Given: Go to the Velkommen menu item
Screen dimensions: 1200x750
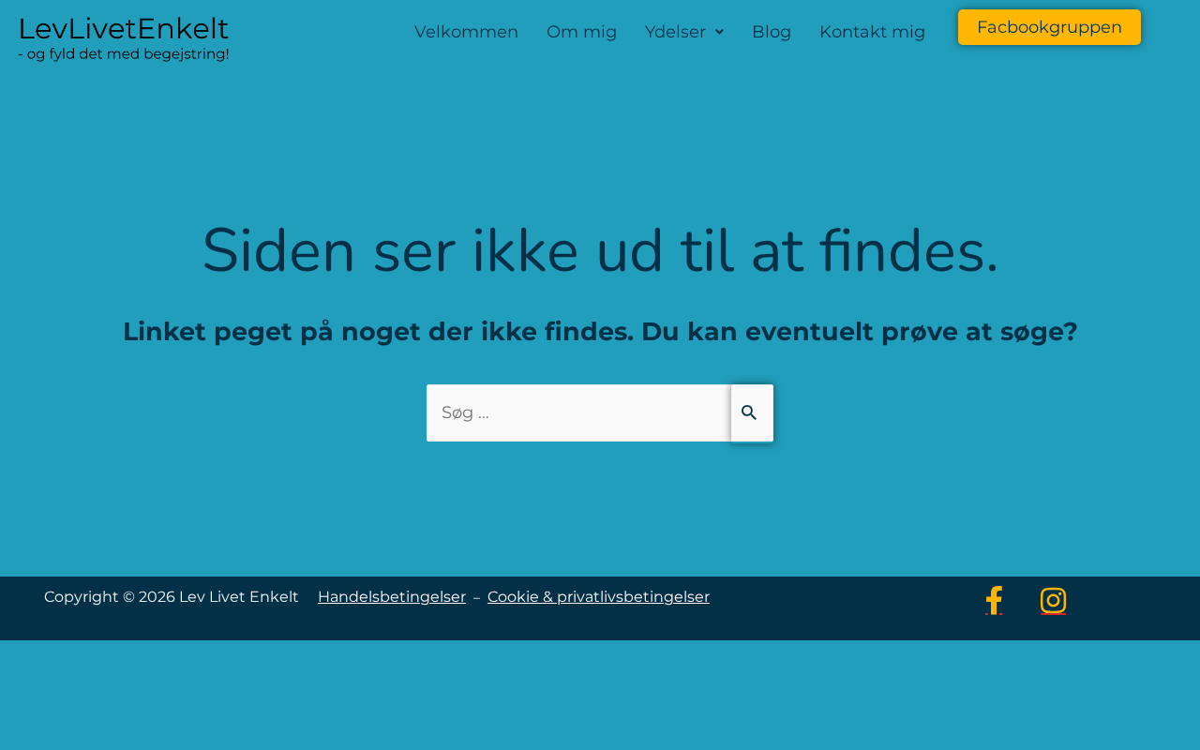Looking at the screenshot, I should [x=466, y=32].
